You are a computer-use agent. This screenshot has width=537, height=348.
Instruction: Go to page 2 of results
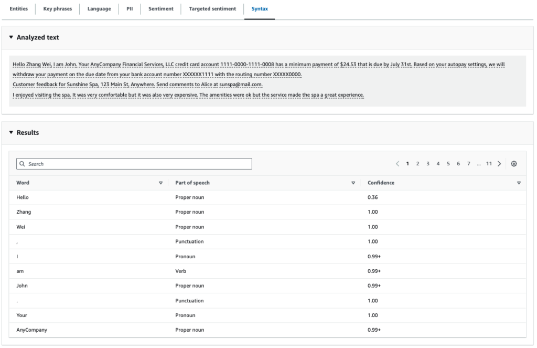point(417,163)
